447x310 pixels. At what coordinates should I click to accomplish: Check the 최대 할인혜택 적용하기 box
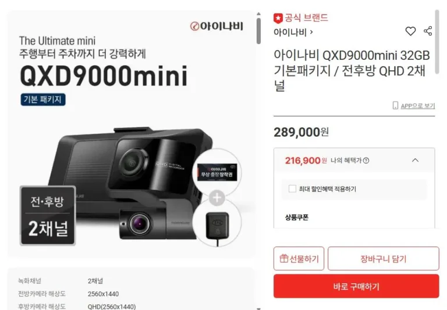[292, 188]
